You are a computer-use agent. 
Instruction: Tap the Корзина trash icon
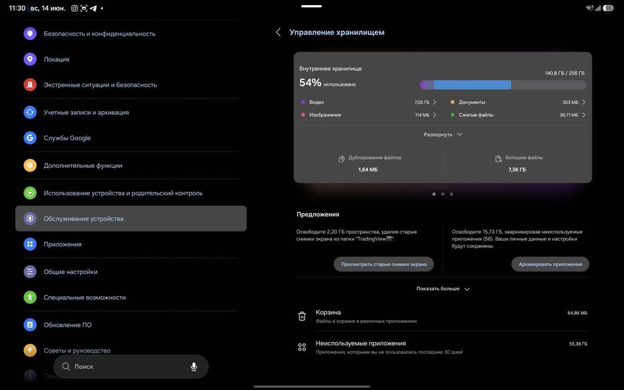(x=302, y=316)
